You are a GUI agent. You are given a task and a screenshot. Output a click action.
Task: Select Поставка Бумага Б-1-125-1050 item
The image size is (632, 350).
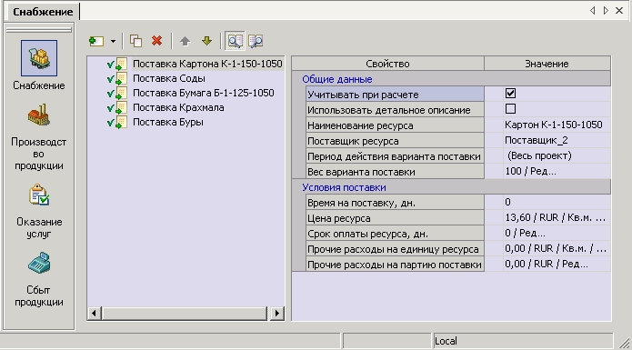click(x=204, y=93)
